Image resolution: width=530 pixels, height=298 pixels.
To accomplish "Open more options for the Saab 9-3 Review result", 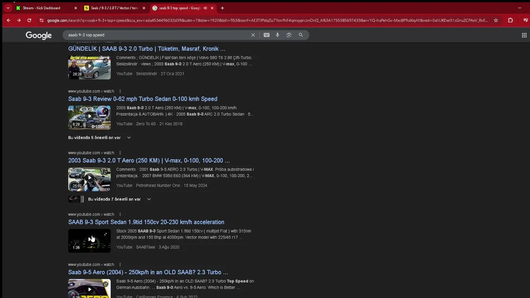I will coord(120,91).
